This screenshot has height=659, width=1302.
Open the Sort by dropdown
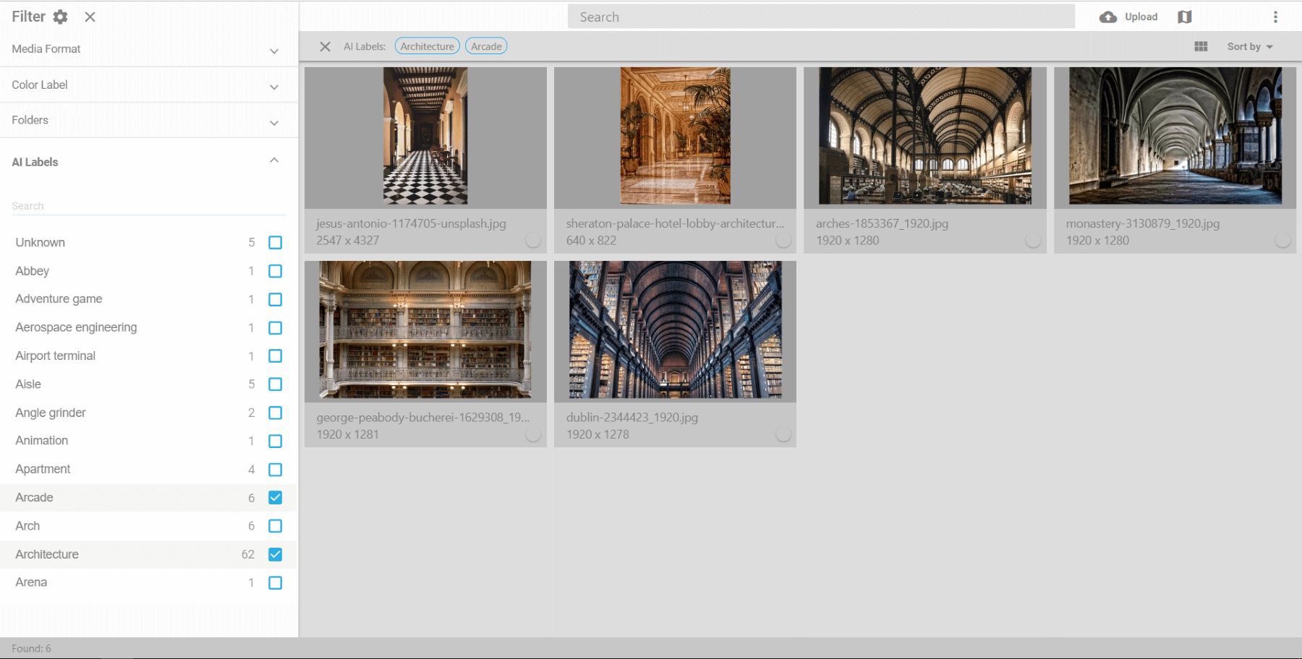1249,46
